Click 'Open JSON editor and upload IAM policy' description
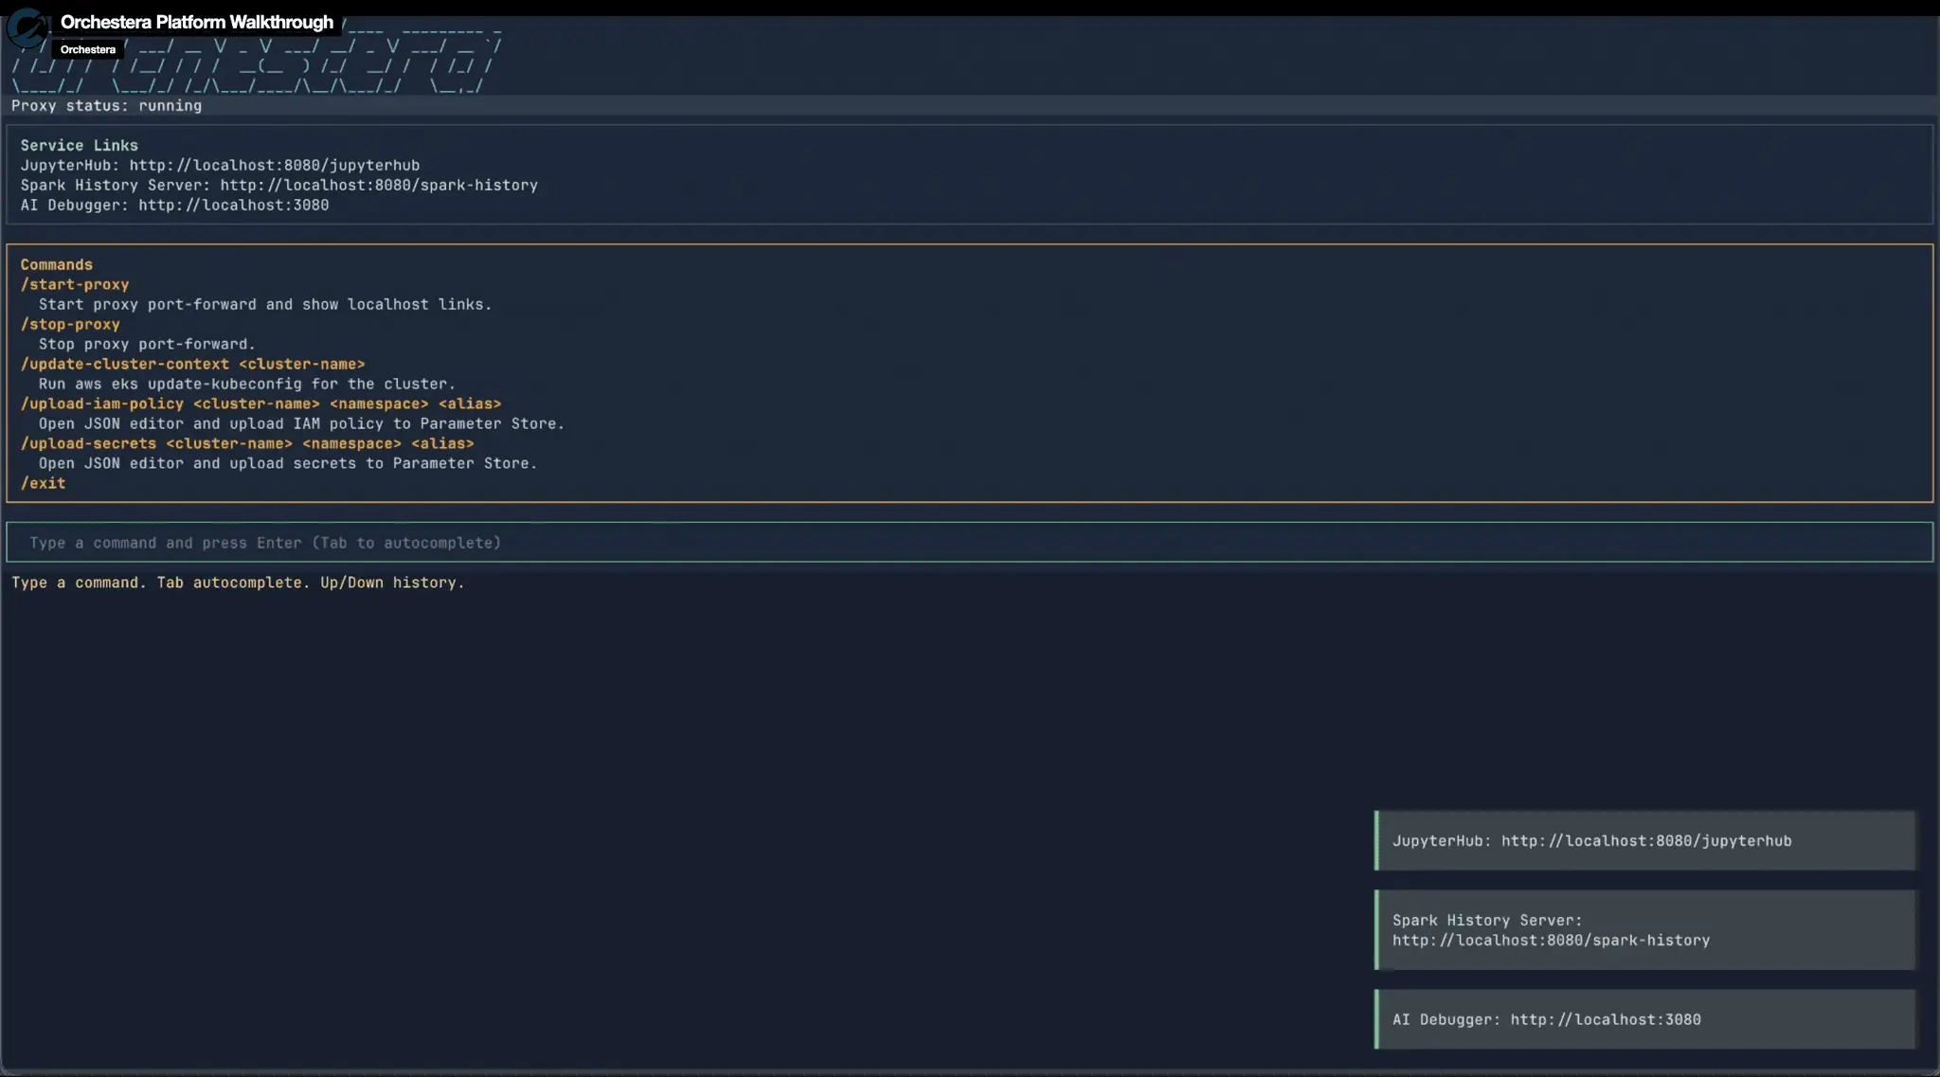 301,423
